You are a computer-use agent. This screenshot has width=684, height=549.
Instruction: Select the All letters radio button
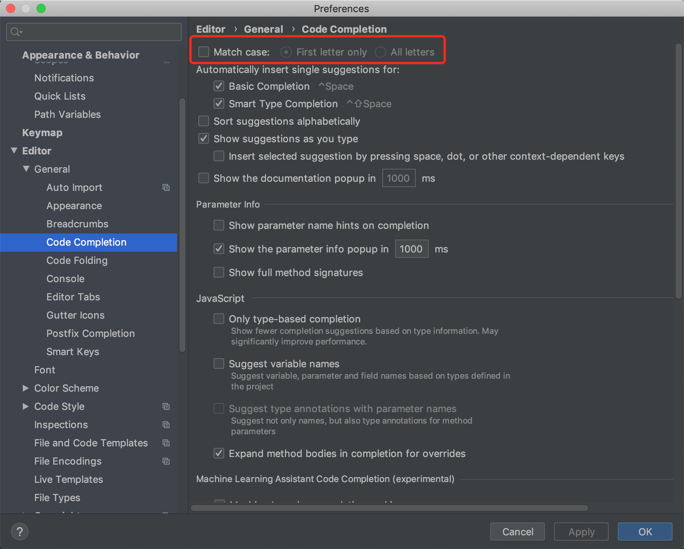click(380, 52)
